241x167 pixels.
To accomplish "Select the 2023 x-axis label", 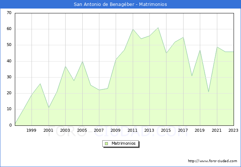I will point(233,130).
